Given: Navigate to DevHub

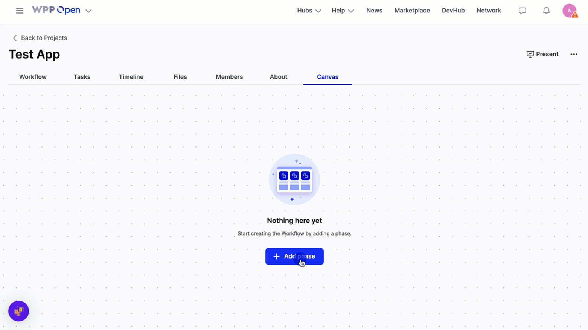Looking at the screenshot, I should tap(453, 11).
